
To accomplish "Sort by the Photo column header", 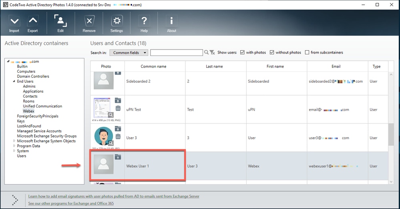I will click(107, 66).
